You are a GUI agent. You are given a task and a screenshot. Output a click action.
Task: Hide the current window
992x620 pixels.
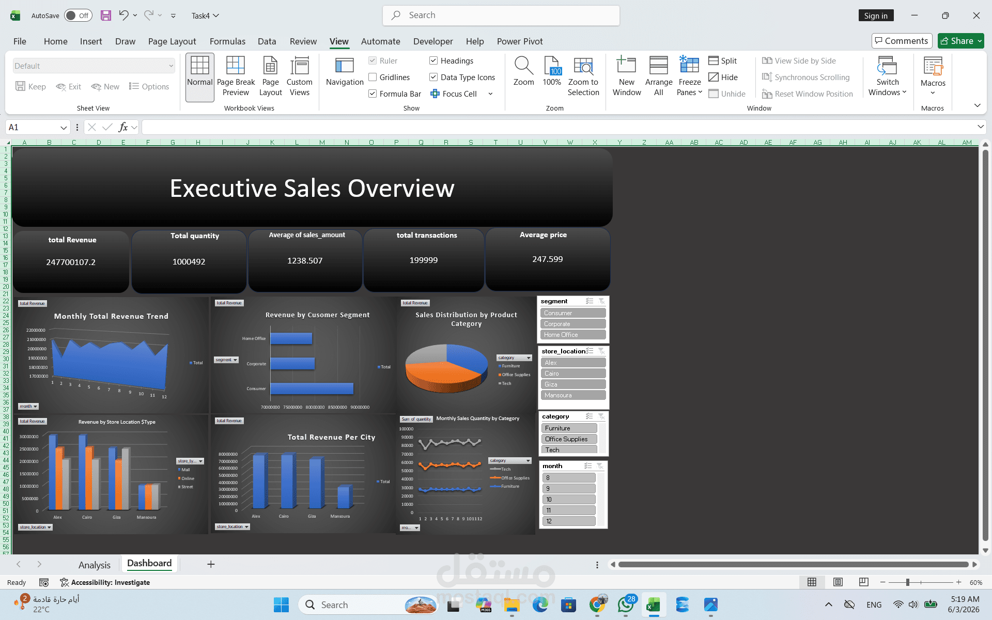723,78
